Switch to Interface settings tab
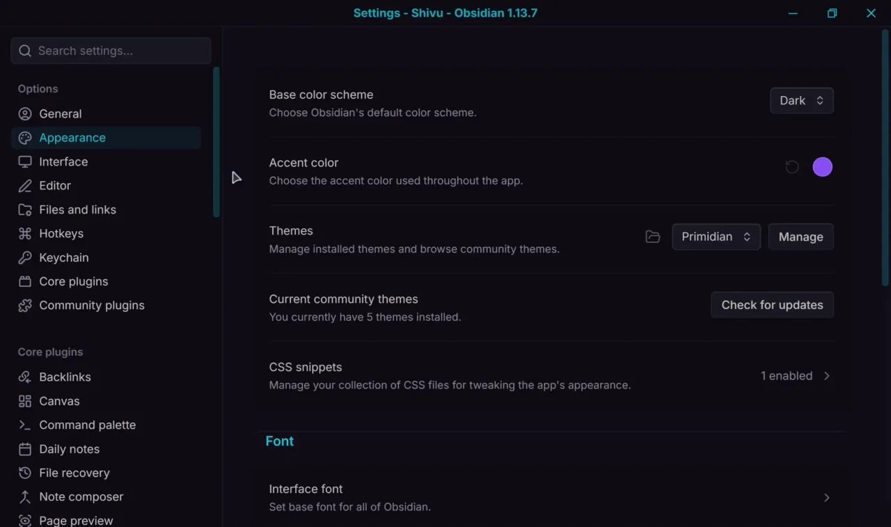Viewport: 891px width, 527px height. click(x=106, y=162)
